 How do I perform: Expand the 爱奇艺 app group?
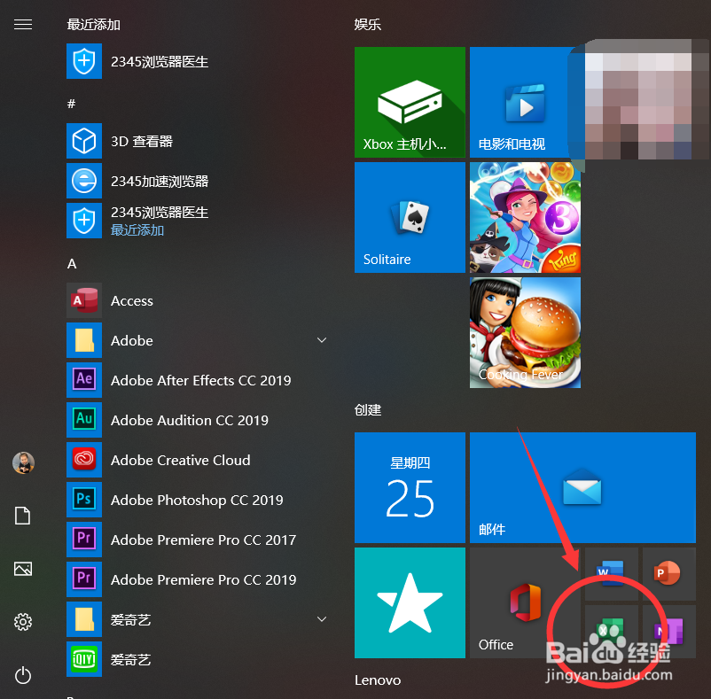pos(321,619)
